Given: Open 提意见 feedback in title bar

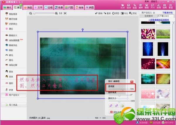Looking at the screenshot, I should [154, 1].
